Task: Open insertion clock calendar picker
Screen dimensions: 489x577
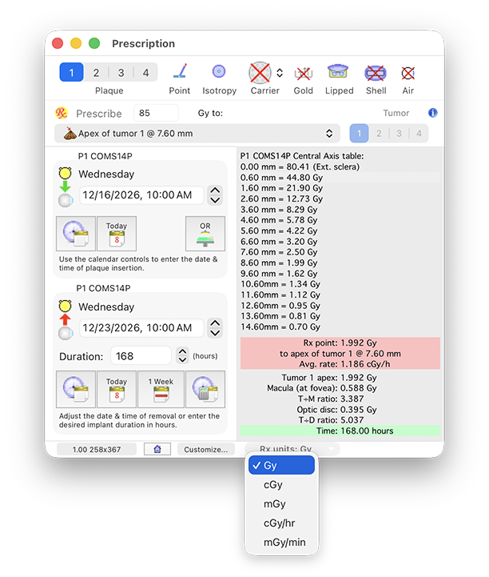Action: pos(76,234)
